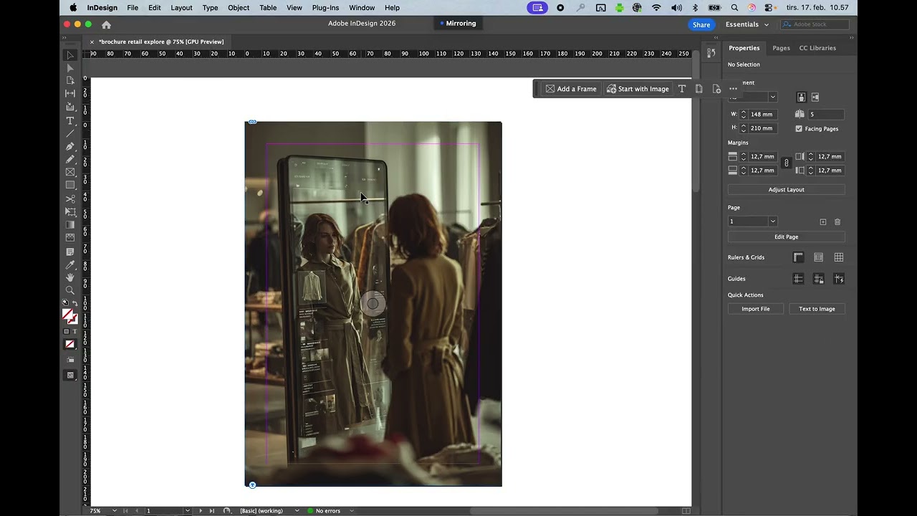Open the Essentials workspace dropdown
The height and width of the screenshot is (516, 917).
click(x=747, y=24)
